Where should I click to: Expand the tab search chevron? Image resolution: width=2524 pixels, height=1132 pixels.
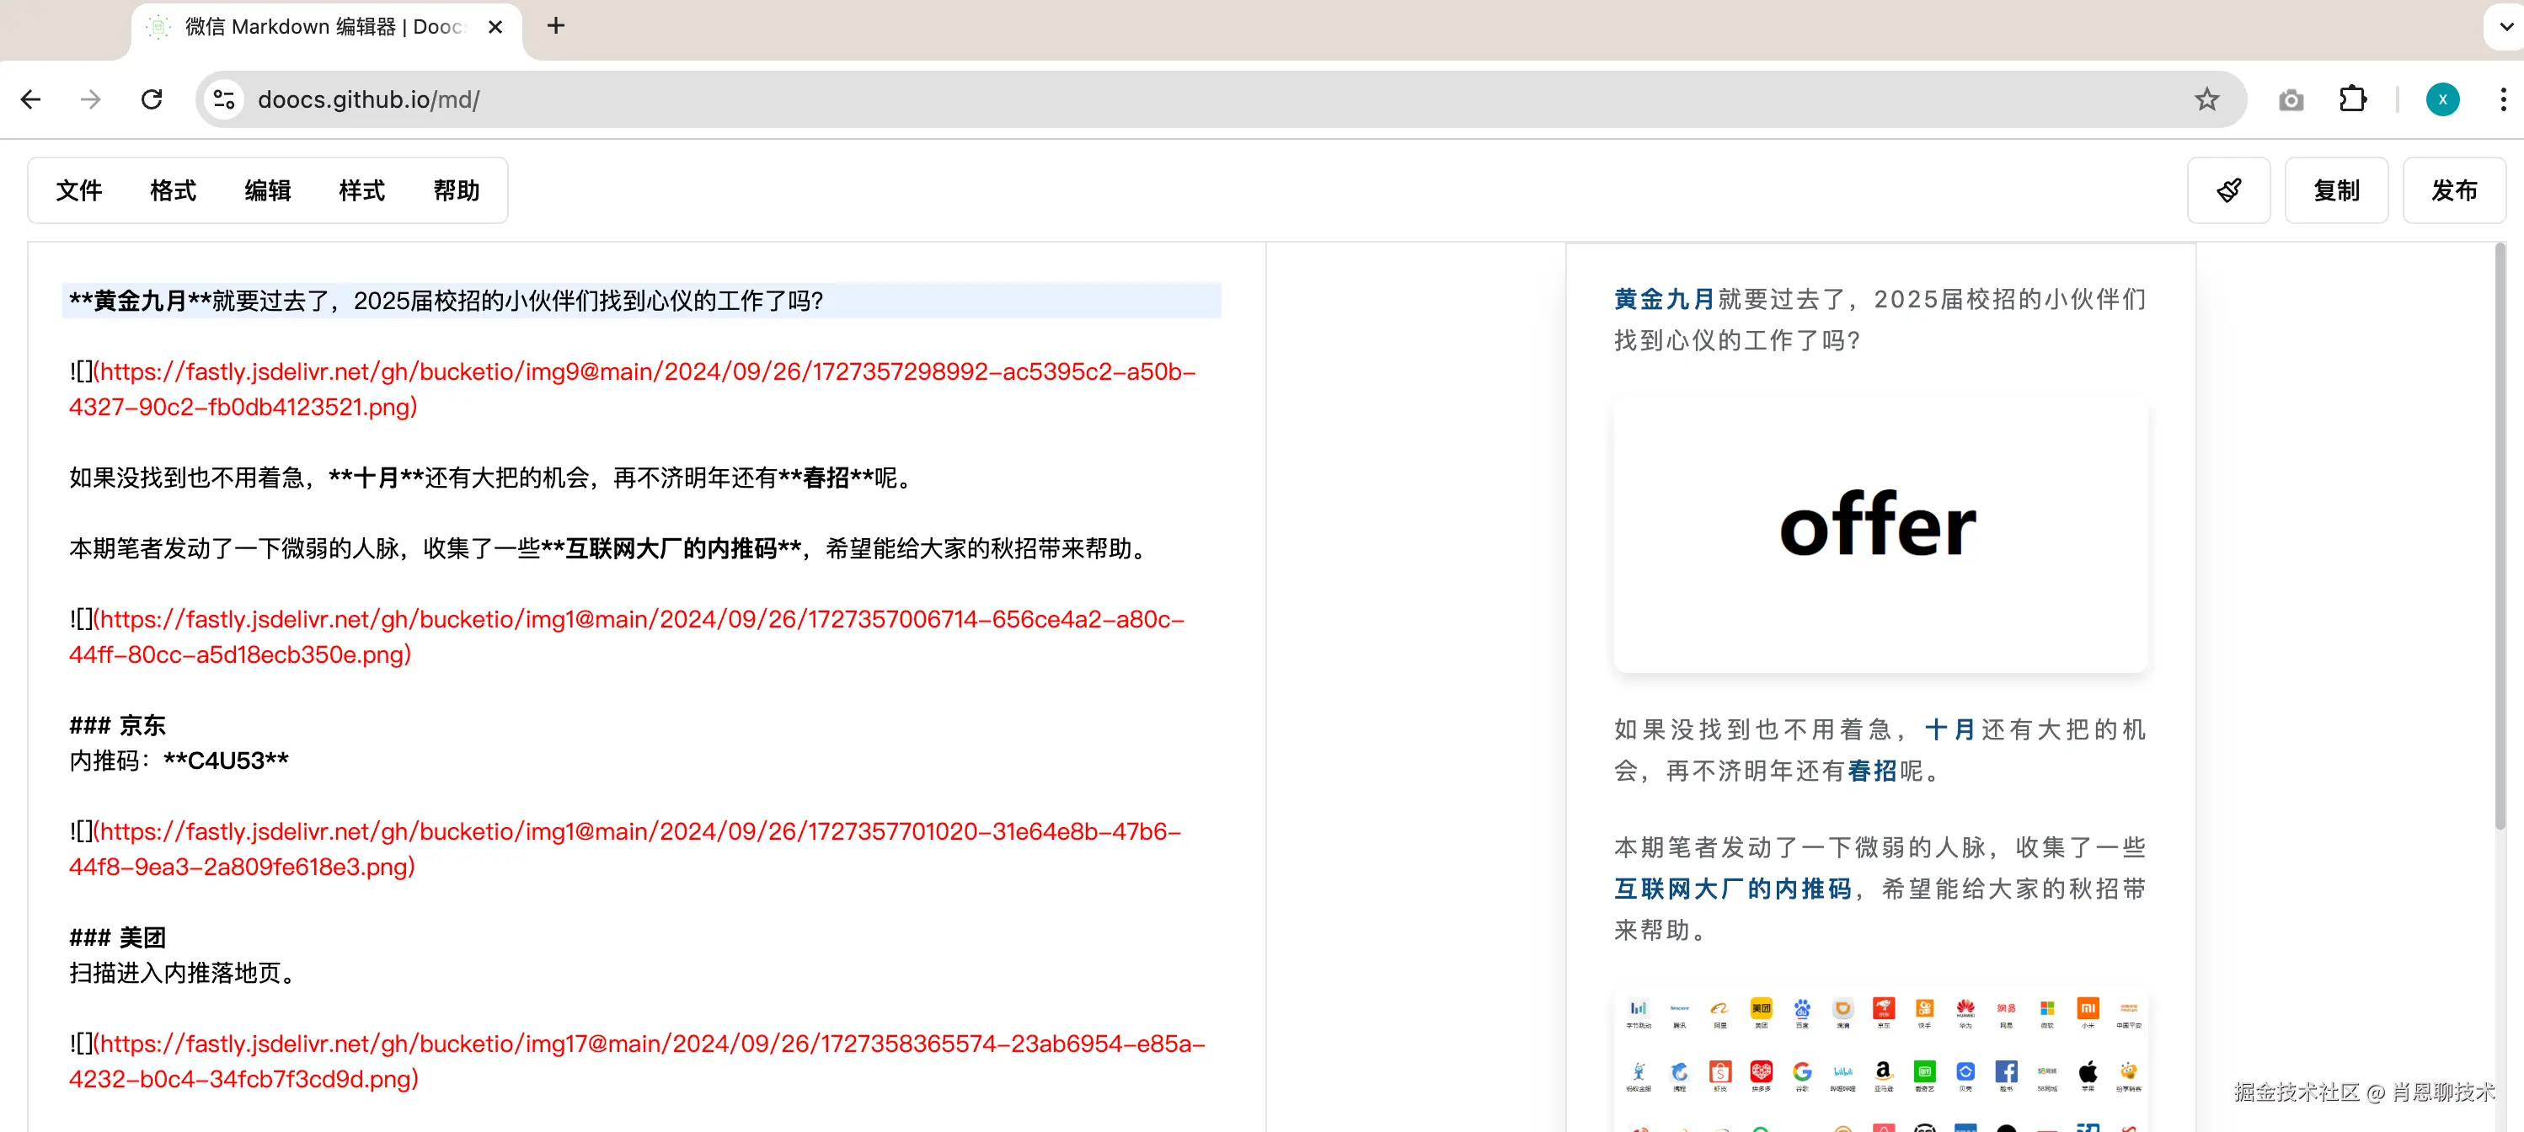point(2505,26)
